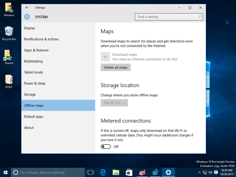Open the volume speaker tray icon
The image size is (236, 177).
211,173
